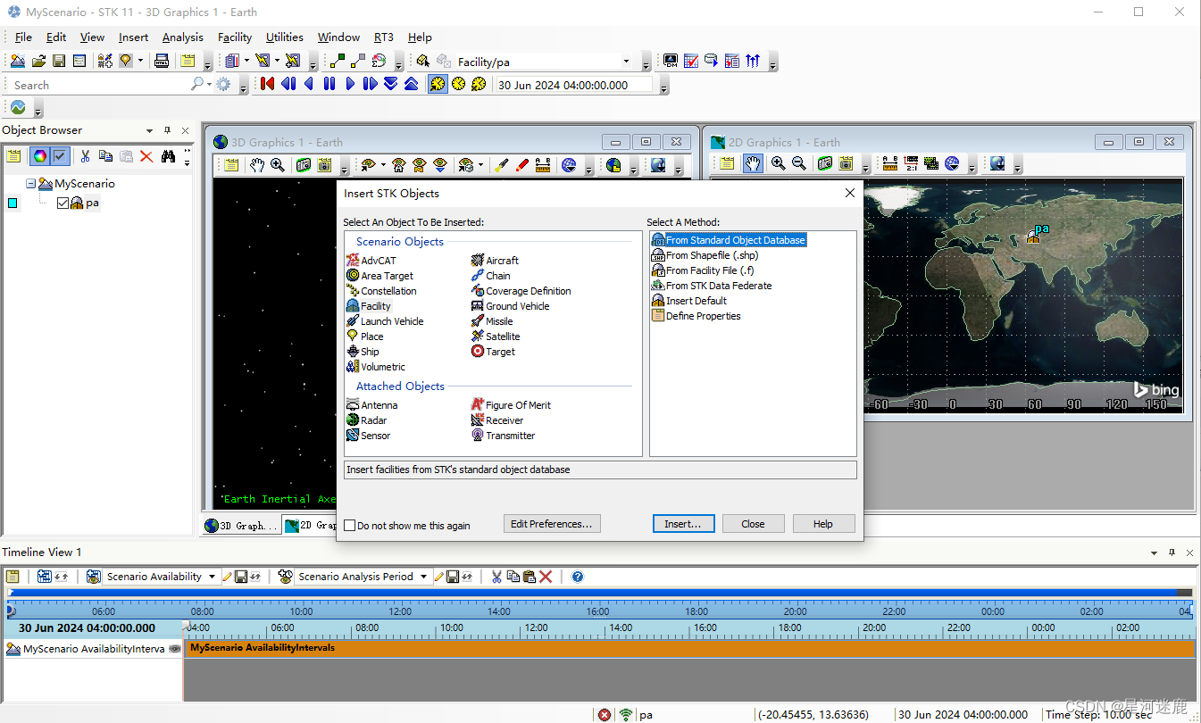Collapse the MyScenario tree node
The image size is (1201, 723).
point(31,184)
